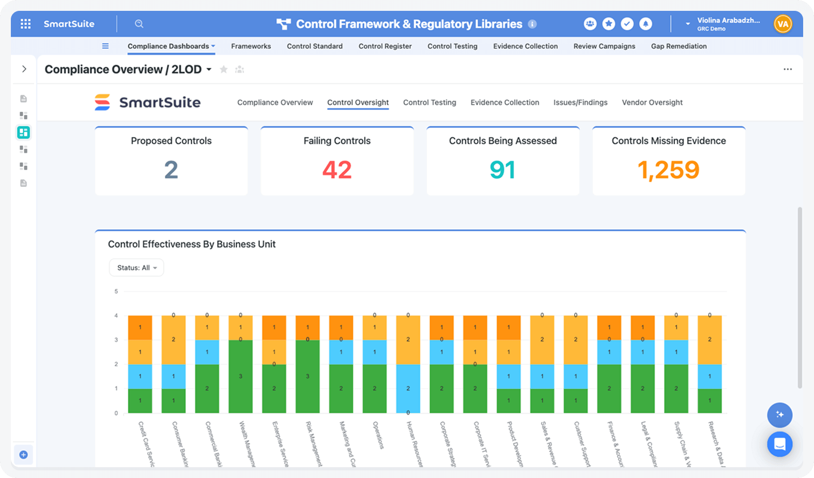Screen dimensions: 814x478
Task: Open the Failing Controls card showing 42
Action: (x=337, y=161)
